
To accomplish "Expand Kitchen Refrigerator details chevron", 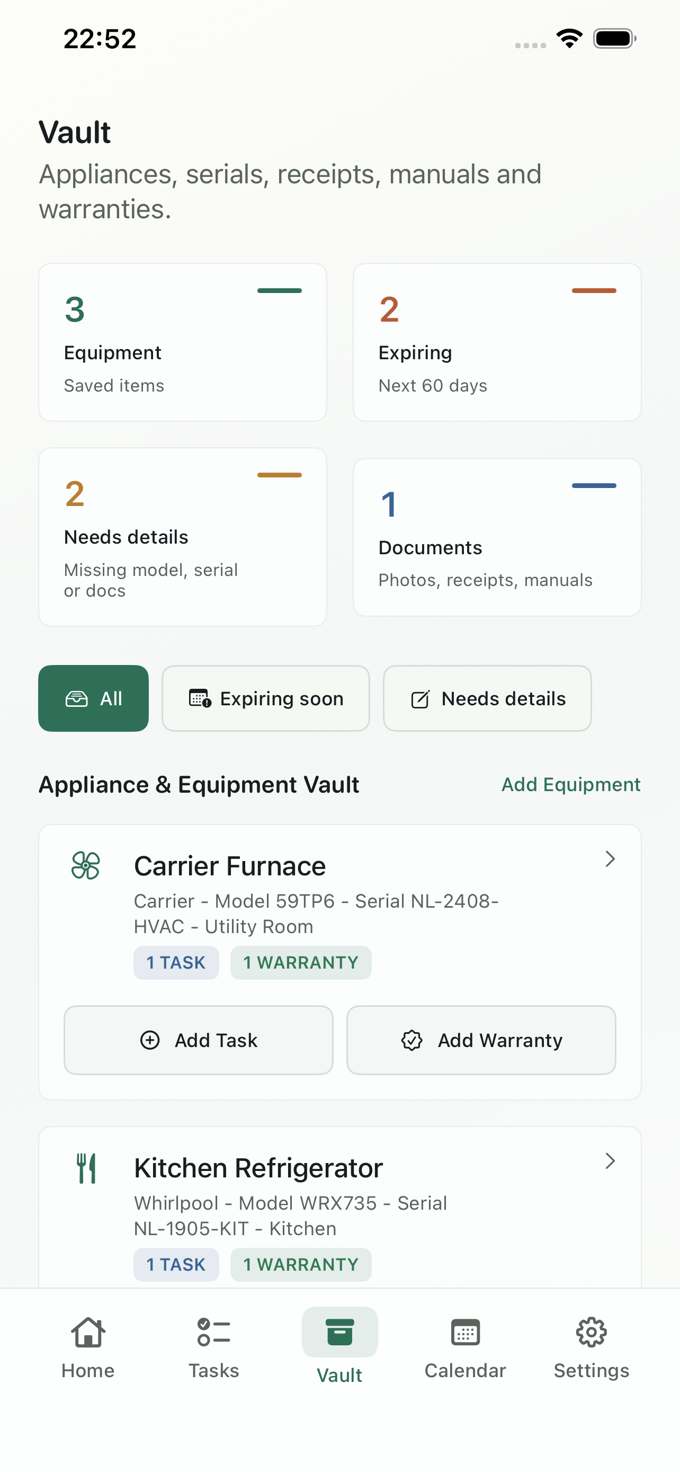I will click(610, 1161).
